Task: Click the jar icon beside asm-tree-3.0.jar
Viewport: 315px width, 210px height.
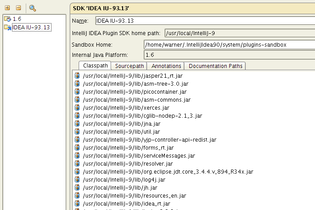Action: tap(77, 83)
